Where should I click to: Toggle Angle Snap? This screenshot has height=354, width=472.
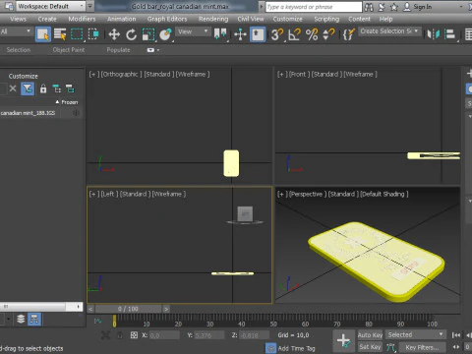[294, 34]
